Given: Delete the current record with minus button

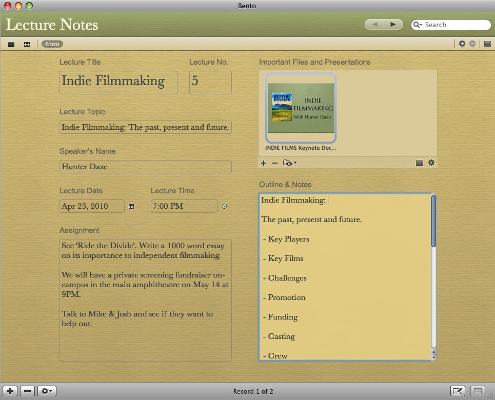Looking at the screenshot, I should (28, 391).
